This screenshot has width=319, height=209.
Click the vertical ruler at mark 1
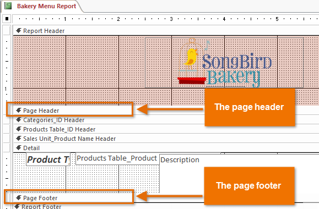[x=6, y=89]
